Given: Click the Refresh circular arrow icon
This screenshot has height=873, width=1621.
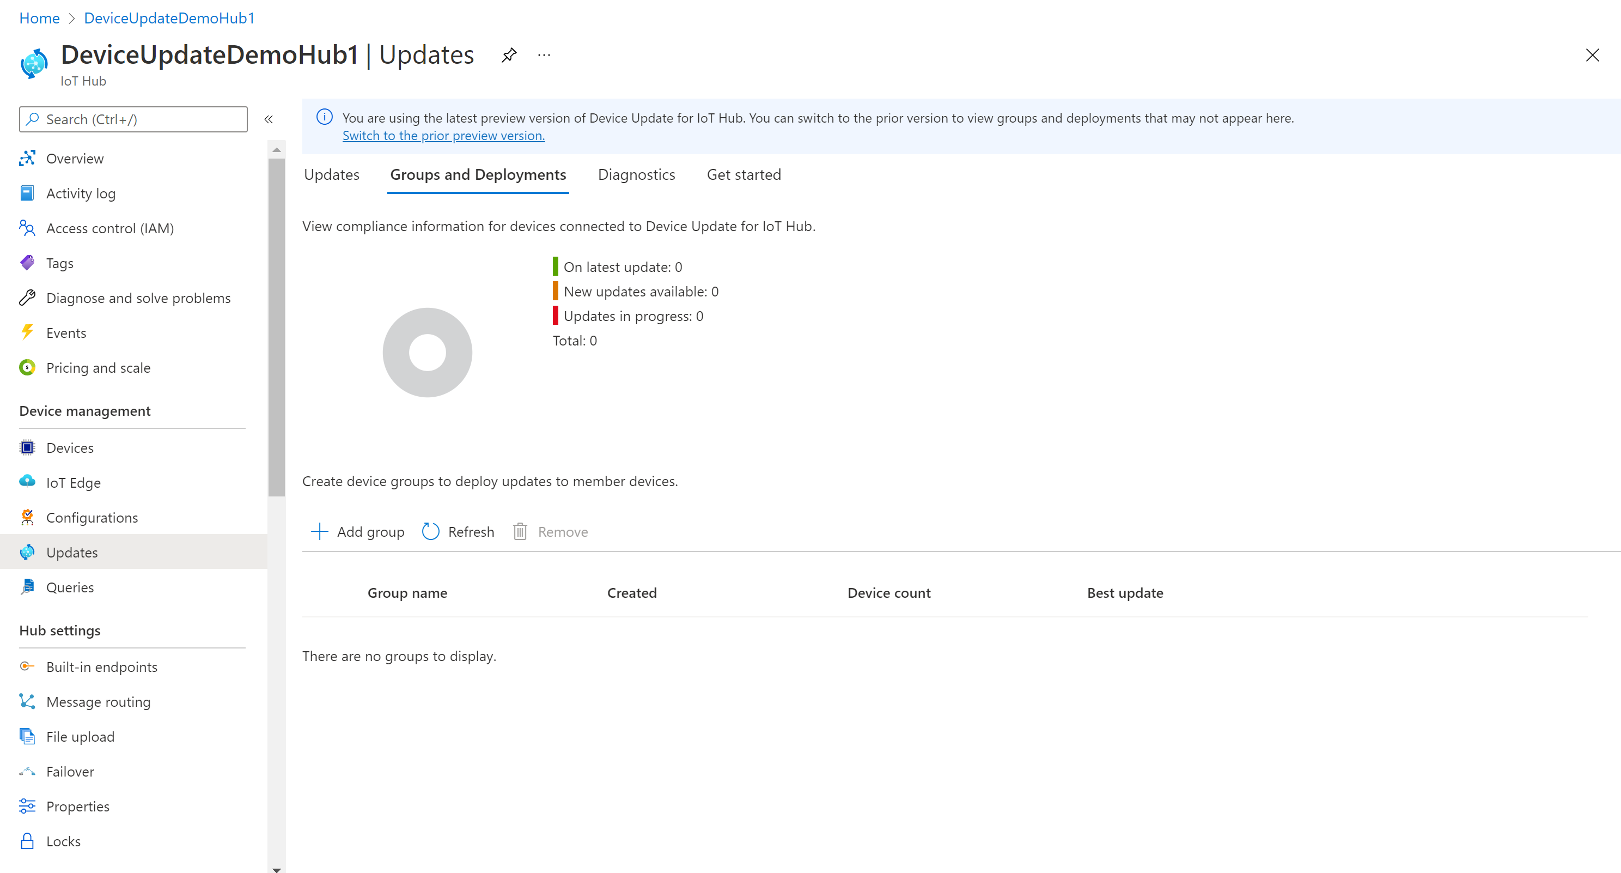Looking at the screenshot, I should [430, 531].
